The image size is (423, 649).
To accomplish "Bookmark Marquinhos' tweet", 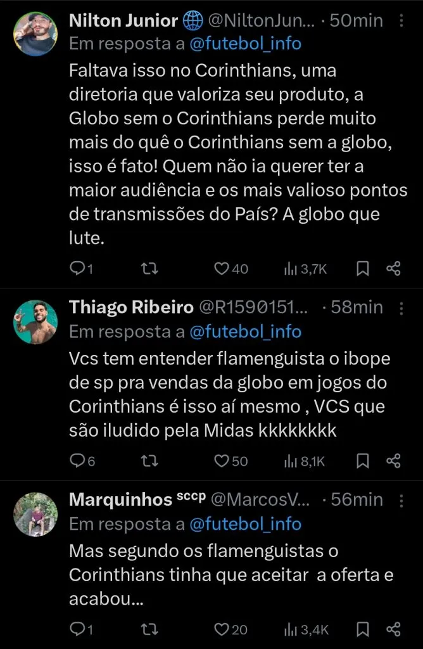I will [x=363, y=629].
